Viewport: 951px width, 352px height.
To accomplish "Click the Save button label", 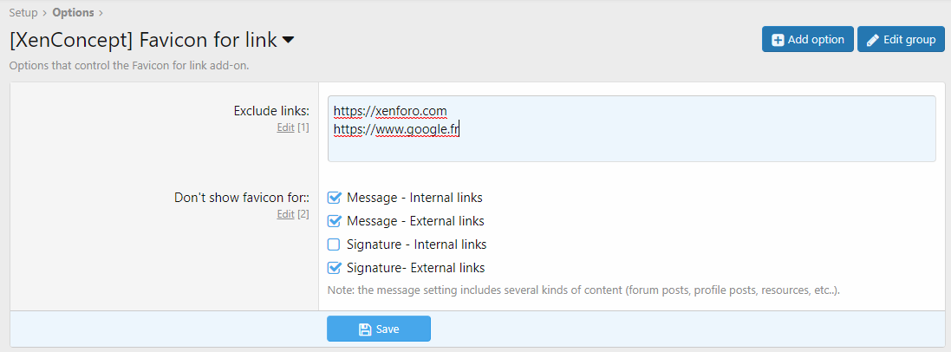I will pyautogui.click(x=388, y=329).
